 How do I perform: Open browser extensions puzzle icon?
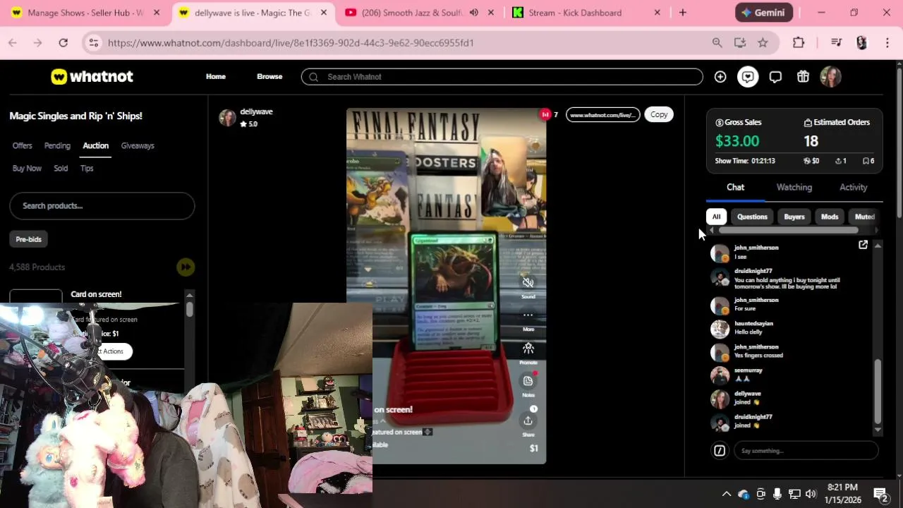[x=799, y=43]
